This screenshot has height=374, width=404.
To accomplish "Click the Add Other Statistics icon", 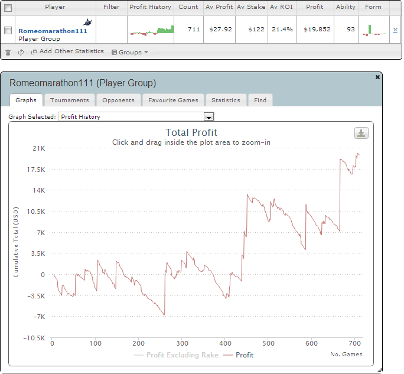I will tap(34, 52).
